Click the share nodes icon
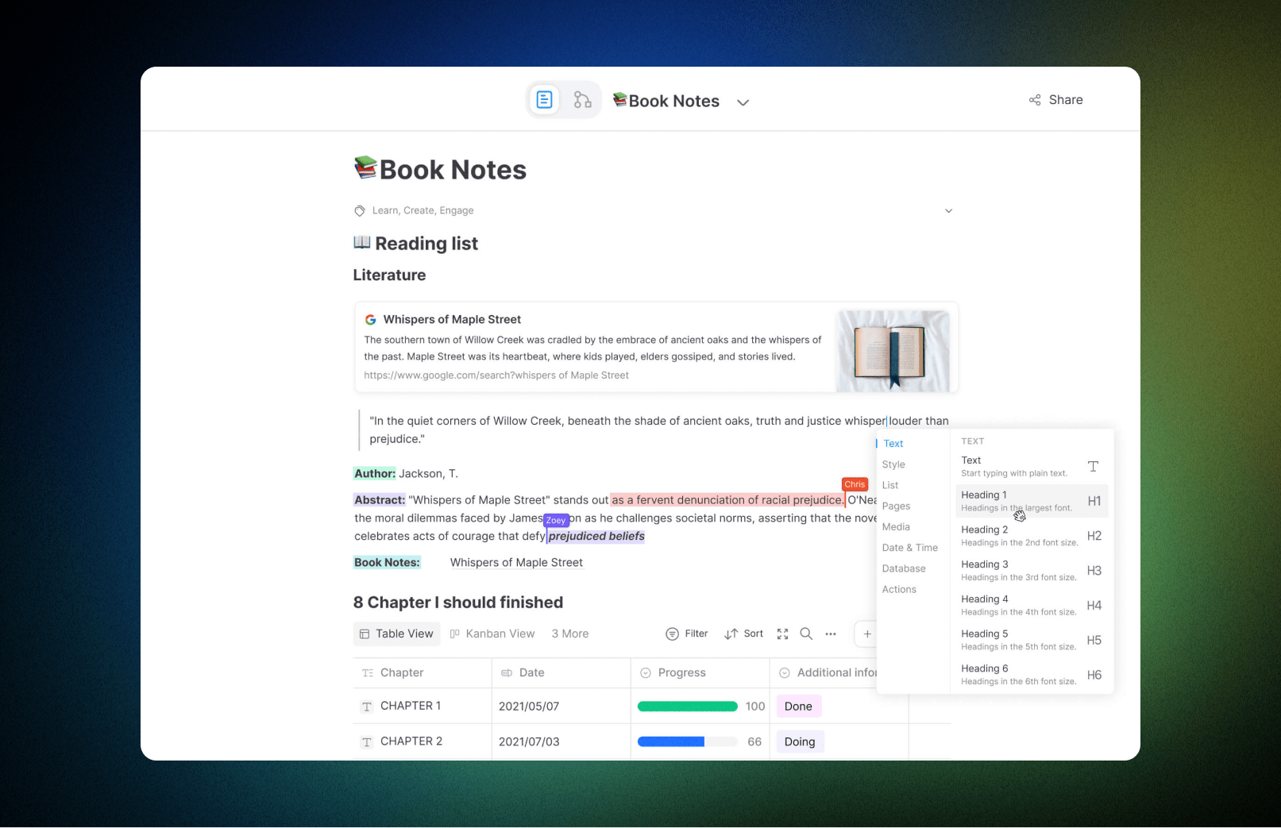Viewport: 1281px width, 828px height. (x=1035, y=100)
